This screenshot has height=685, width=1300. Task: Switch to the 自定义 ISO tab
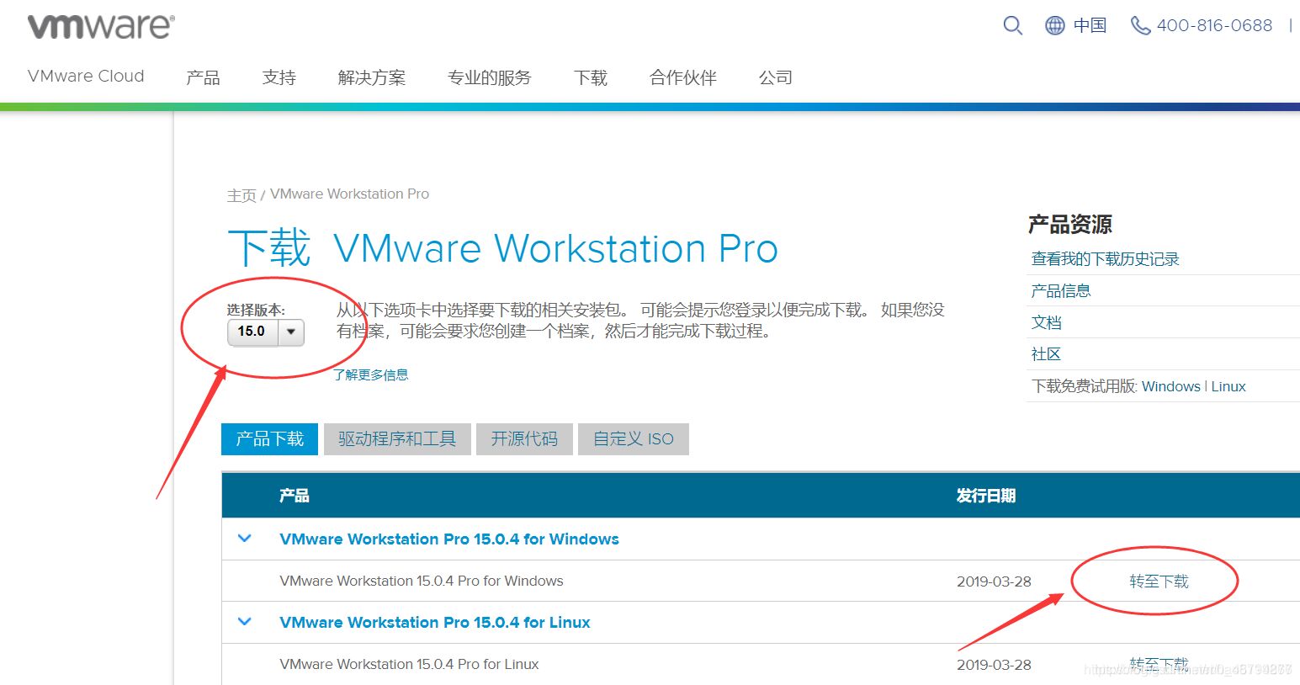pyautogui.click(x=633, y=438)
